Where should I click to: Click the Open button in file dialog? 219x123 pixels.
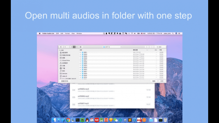162,81
